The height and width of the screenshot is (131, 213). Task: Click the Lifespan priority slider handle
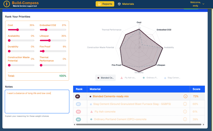pyautogui.click(x=49, y=40)
